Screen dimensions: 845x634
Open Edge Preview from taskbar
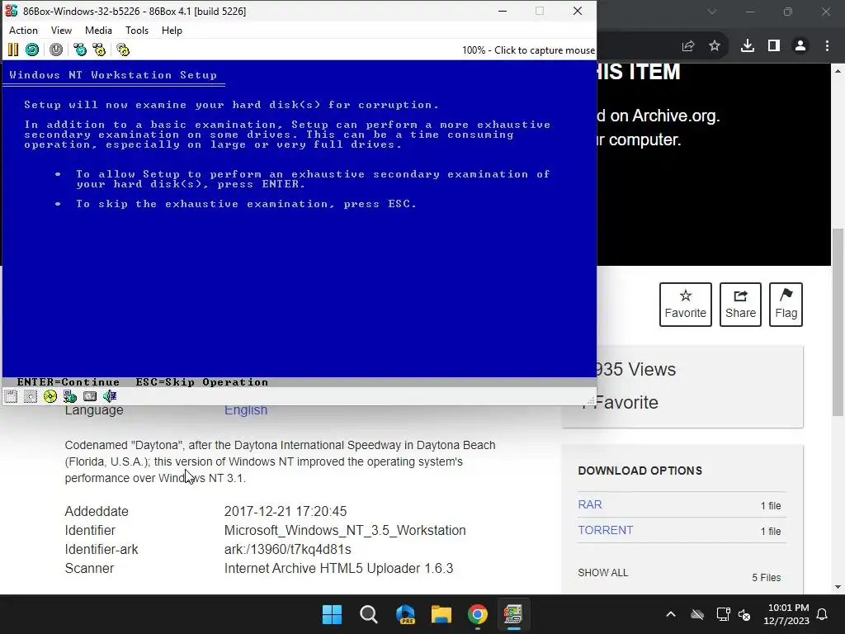click(x=405, y=614)
